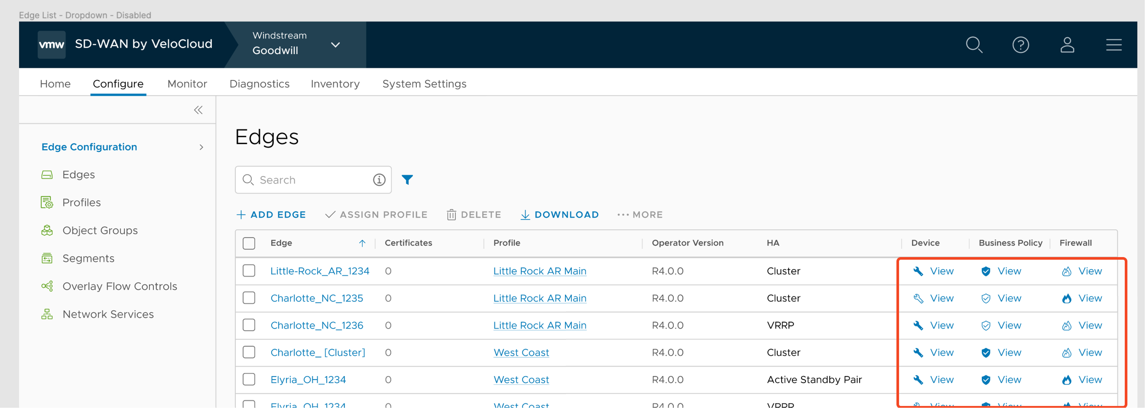The width and height of the screenshot is (1145, 408).
Task: Collapse the sidebar with double chevron
Action: [x=198, y=110]
